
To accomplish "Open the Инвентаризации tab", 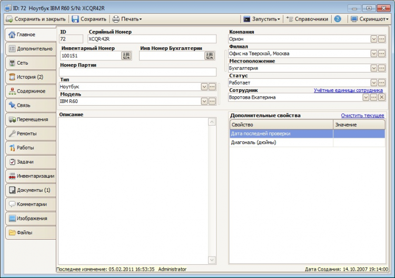I will pos(31,176).
